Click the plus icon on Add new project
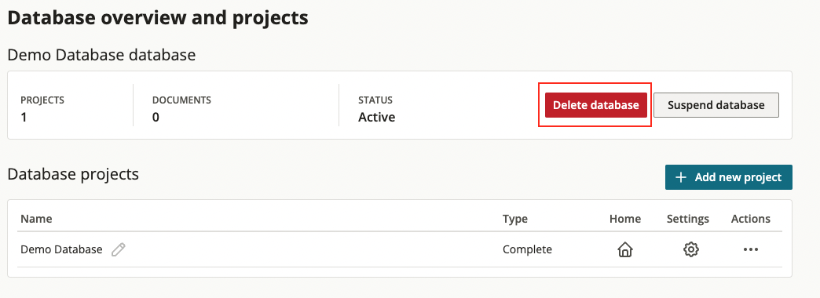Image resolution: width=820 pixels, height=298 pixels. coord(680,177)
